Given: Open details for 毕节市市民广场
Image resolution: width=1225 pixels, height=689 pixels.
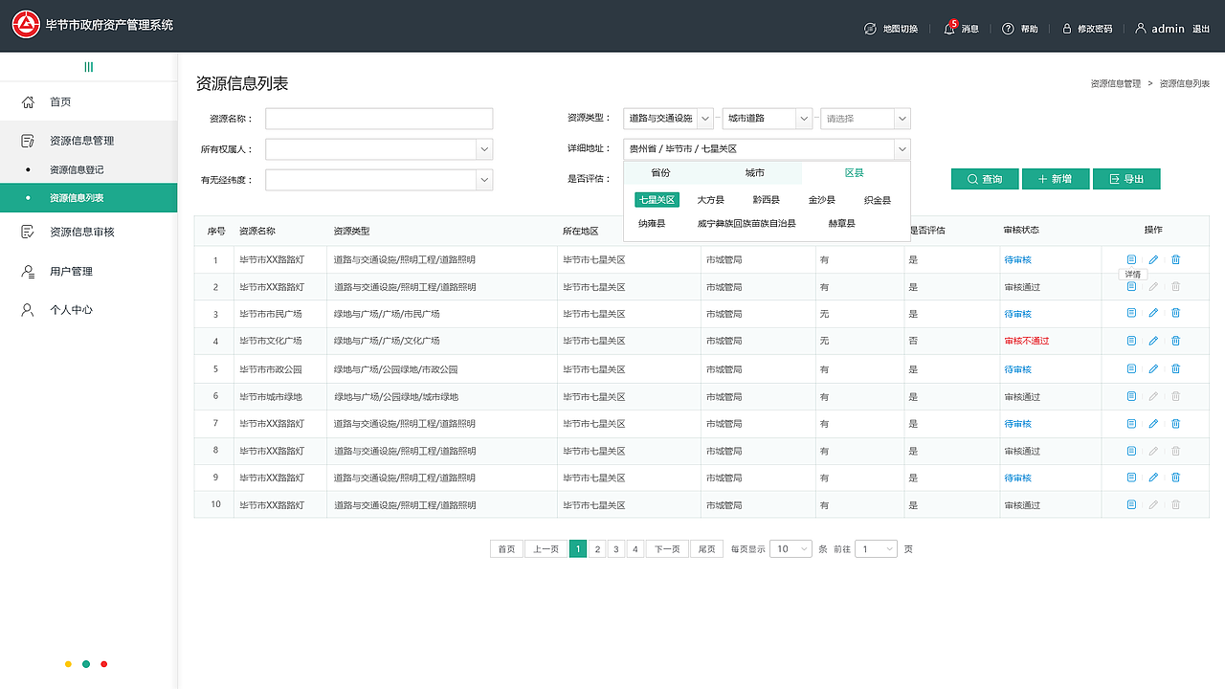Looking at the screenshot, I should 1131,313.
